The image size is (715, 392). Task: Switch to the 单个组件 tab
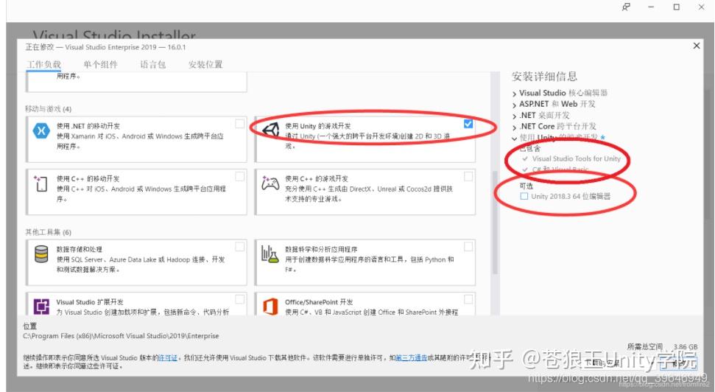(x=100, y=64)
